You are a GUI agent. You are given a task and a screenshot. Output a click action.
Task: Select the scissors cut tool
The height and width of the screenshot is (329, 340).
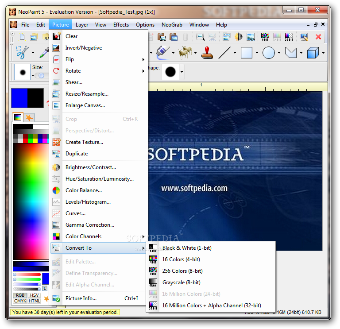[22, 53]
